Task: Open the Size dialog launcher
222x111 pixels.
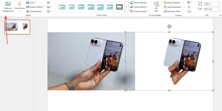Action: [x=220, y=15]
